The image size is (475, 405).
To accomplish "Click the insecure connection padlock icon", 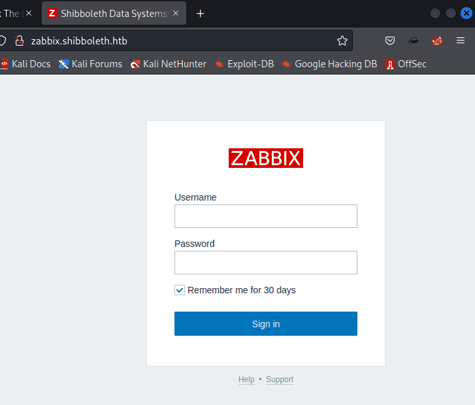I will pyautogui.click(x=20, y=40).
